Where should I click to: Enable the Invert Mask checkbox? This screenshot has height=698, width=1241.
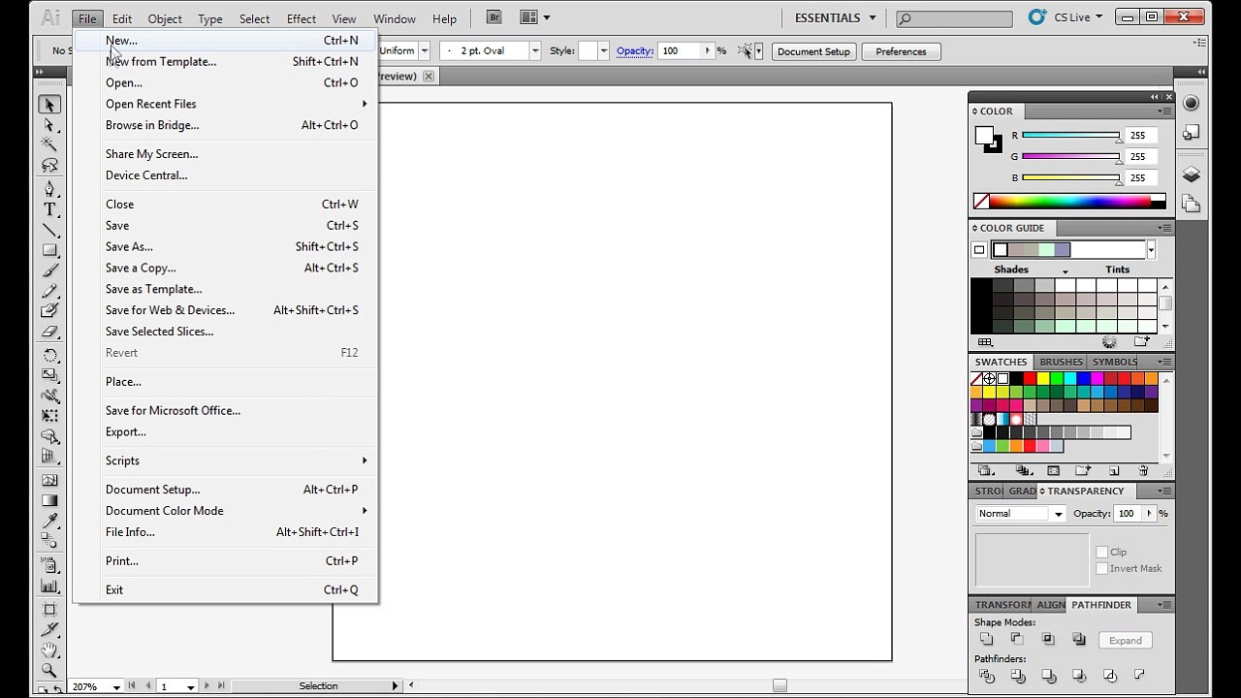[x=1101, y=568]
